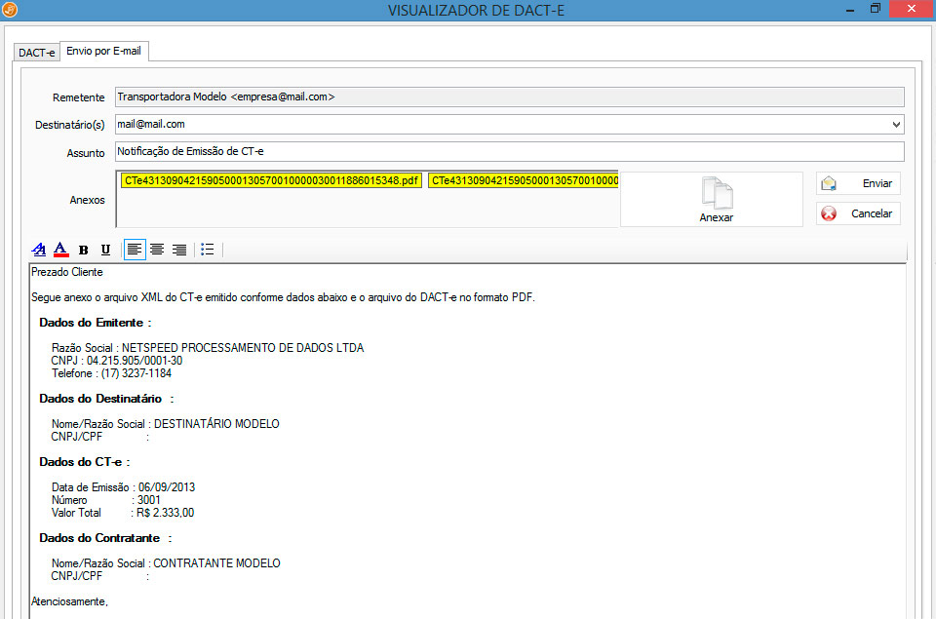Change the font color with red-underlined A
This screenshot has width=936, height=619.
[60, 250]
